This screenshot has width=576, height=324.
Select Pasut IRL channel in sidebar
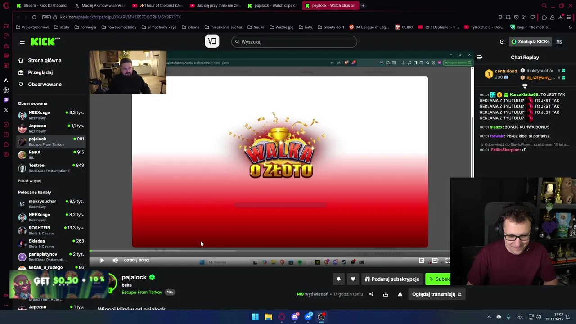51,155
